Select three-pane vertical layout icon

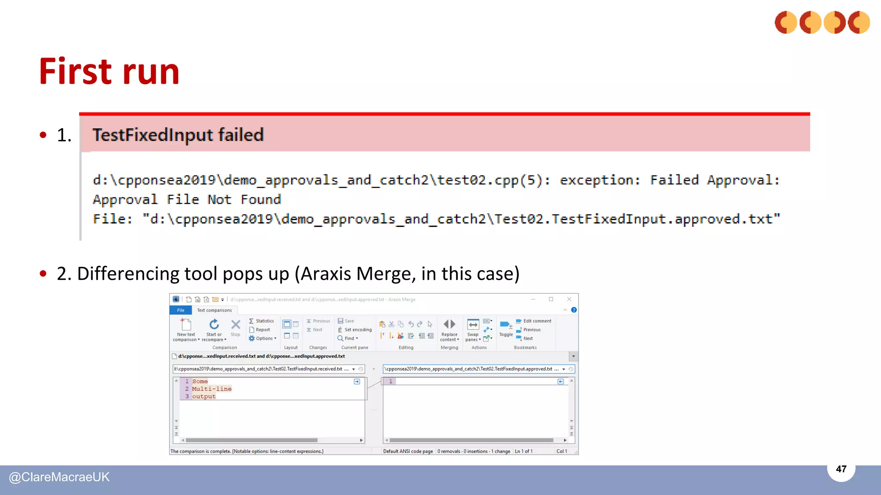pyautogui.click(x=296, y=324)
